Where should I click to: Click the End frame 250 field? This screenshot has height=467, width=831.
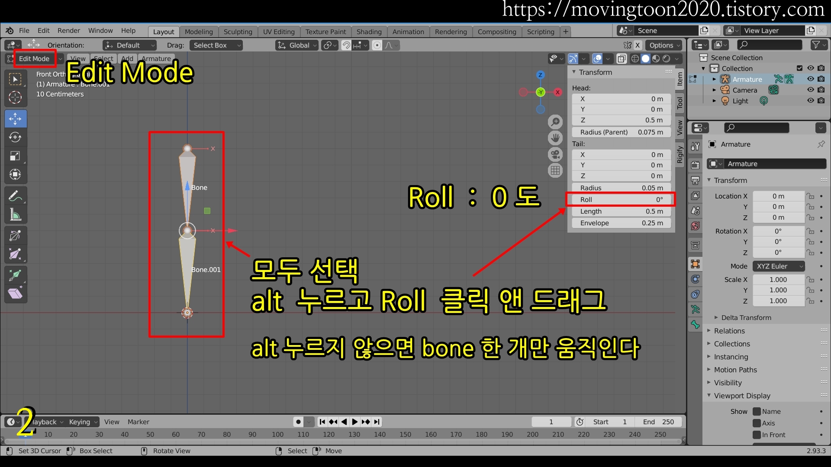point(658,422)
